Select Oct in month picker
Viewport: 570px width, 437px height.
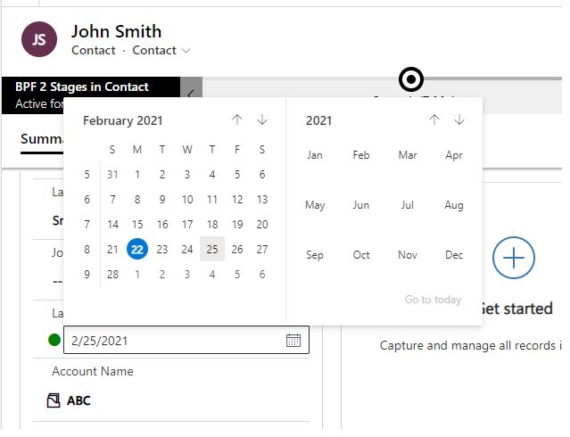[361, 255]
